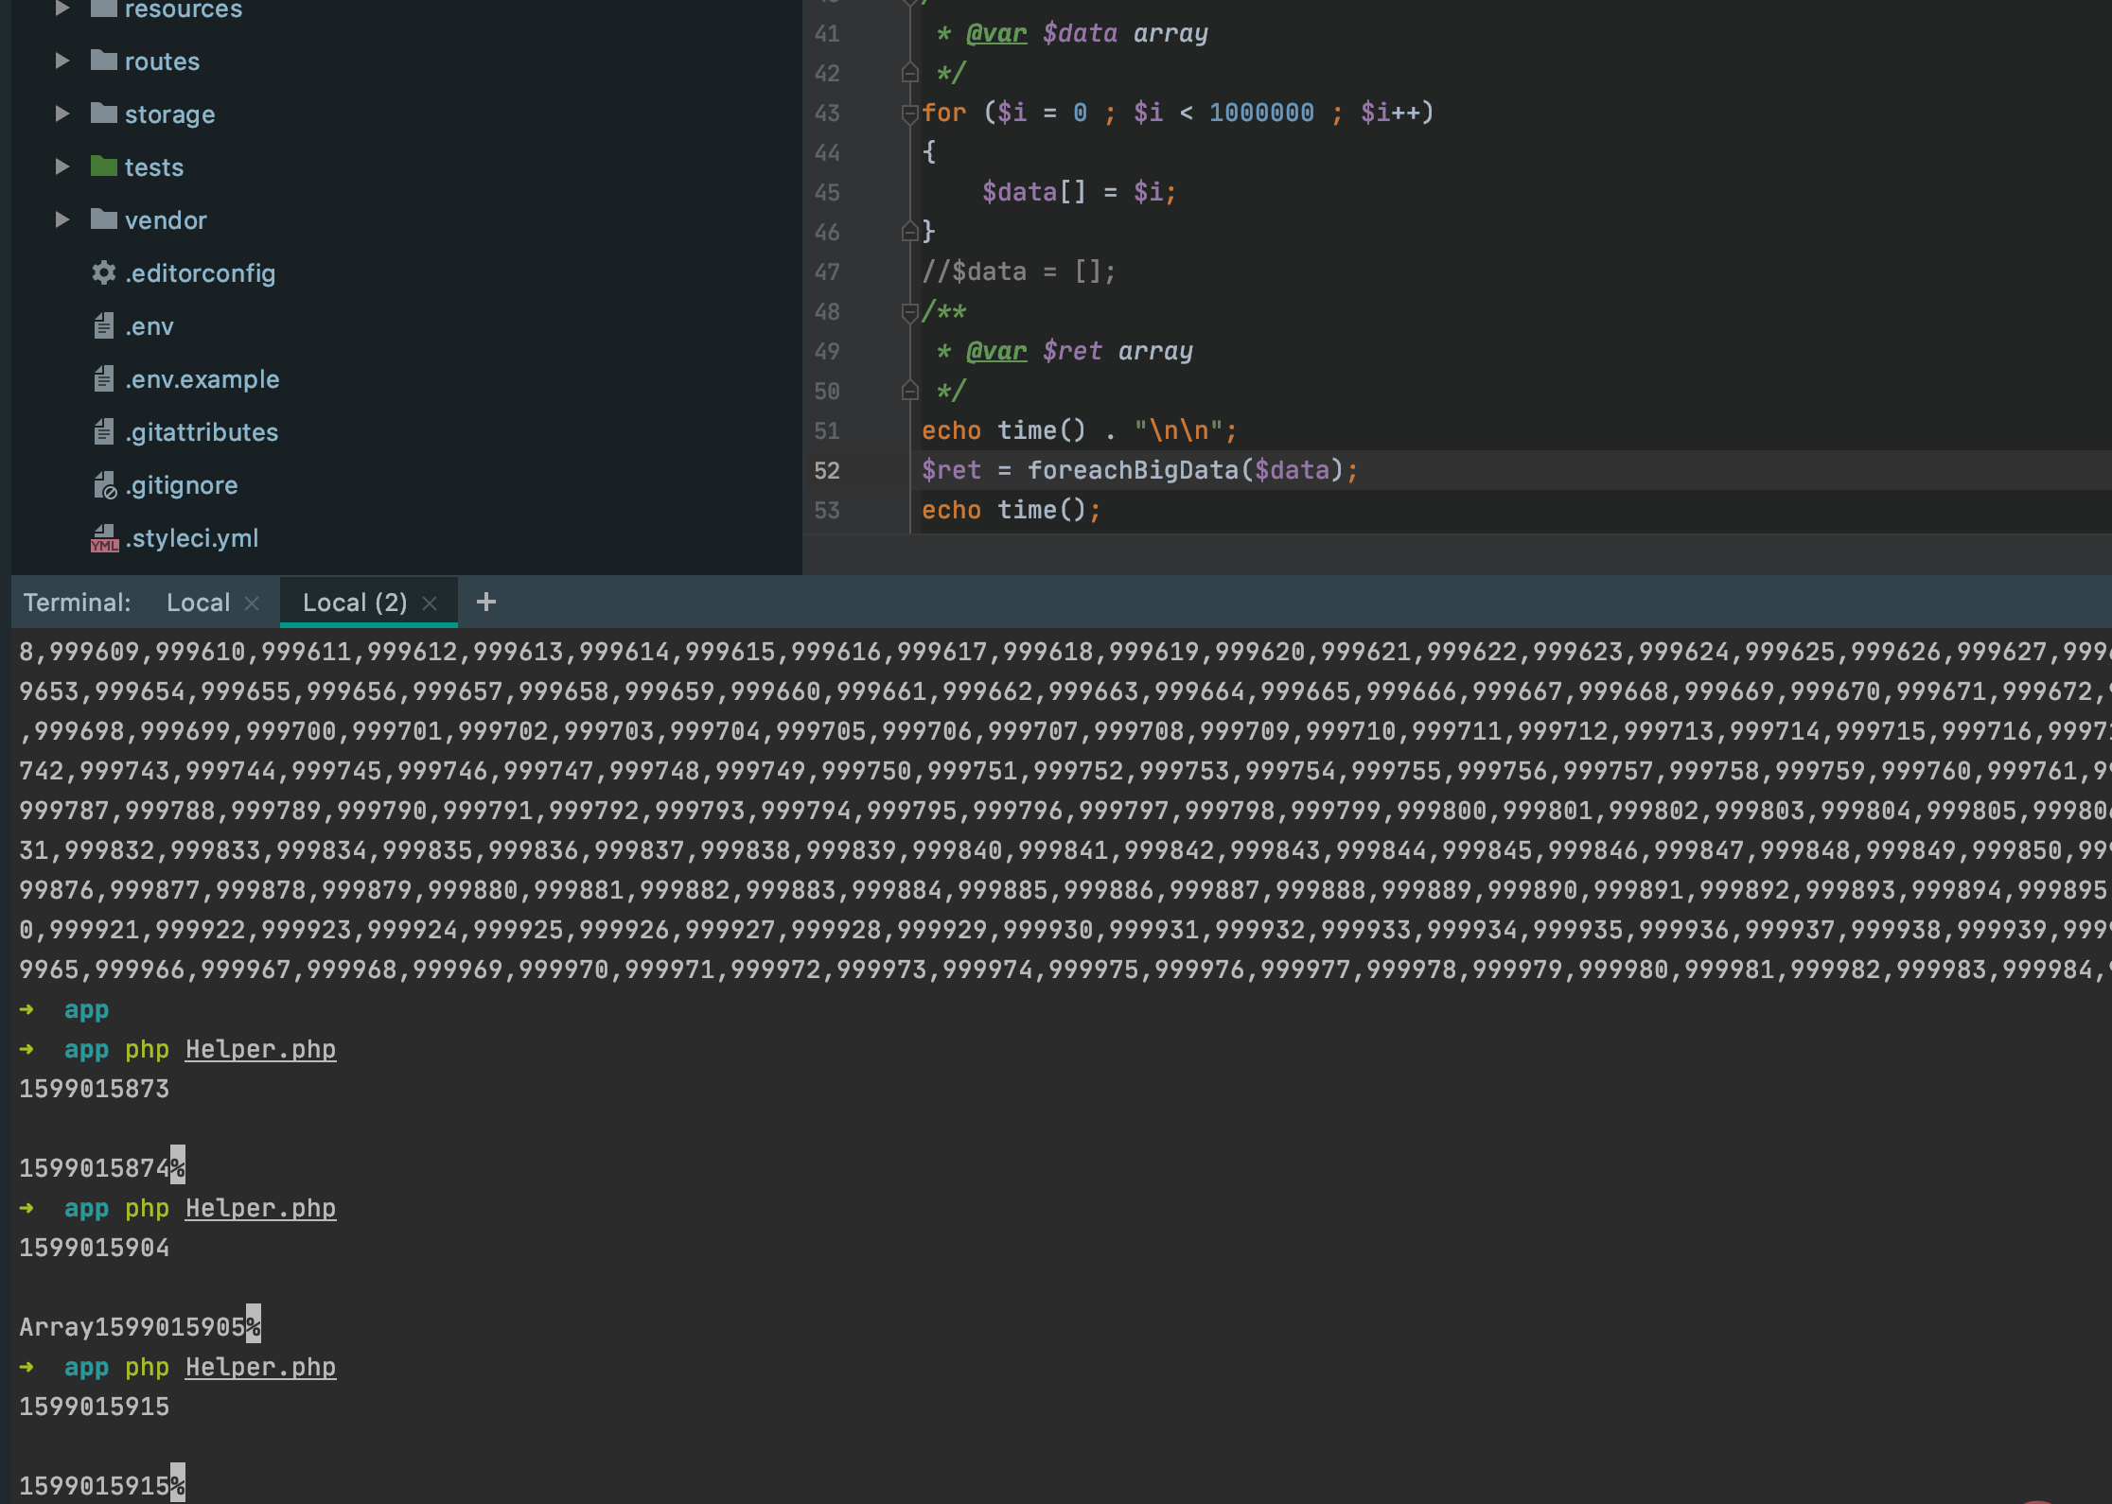Click the .gitattributes file icon
The height and width of the screenshot is (1504, 2112).
tap(103, 432)
